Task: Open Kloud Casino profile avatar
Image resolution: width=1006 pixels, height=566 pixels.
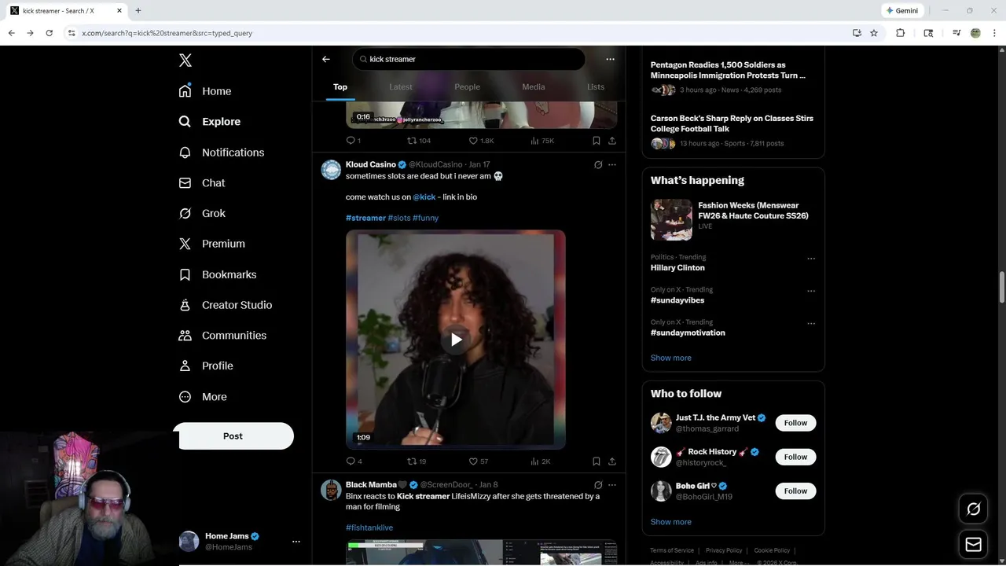Action: pos(331,170)
